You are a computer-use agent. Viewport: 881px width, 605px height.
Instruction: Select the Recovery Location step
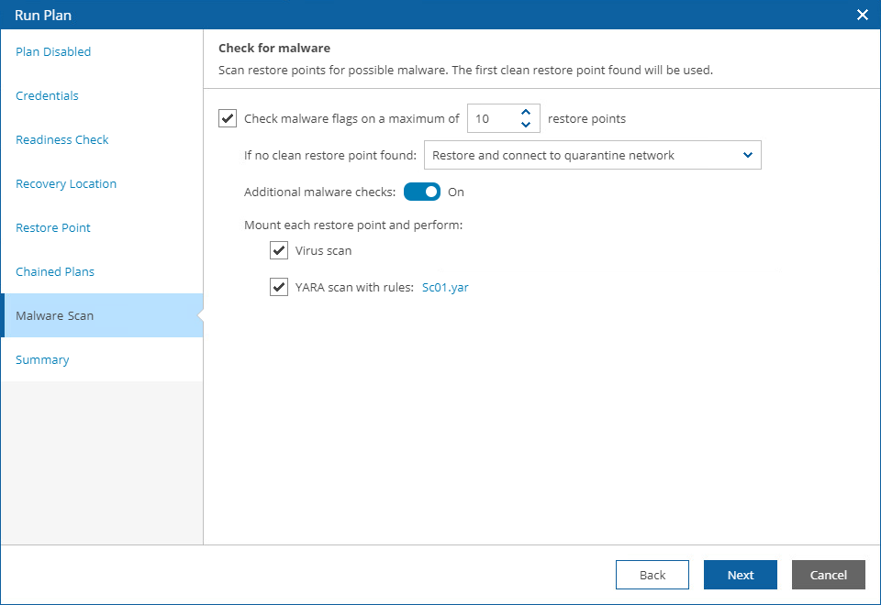point(66,183)
